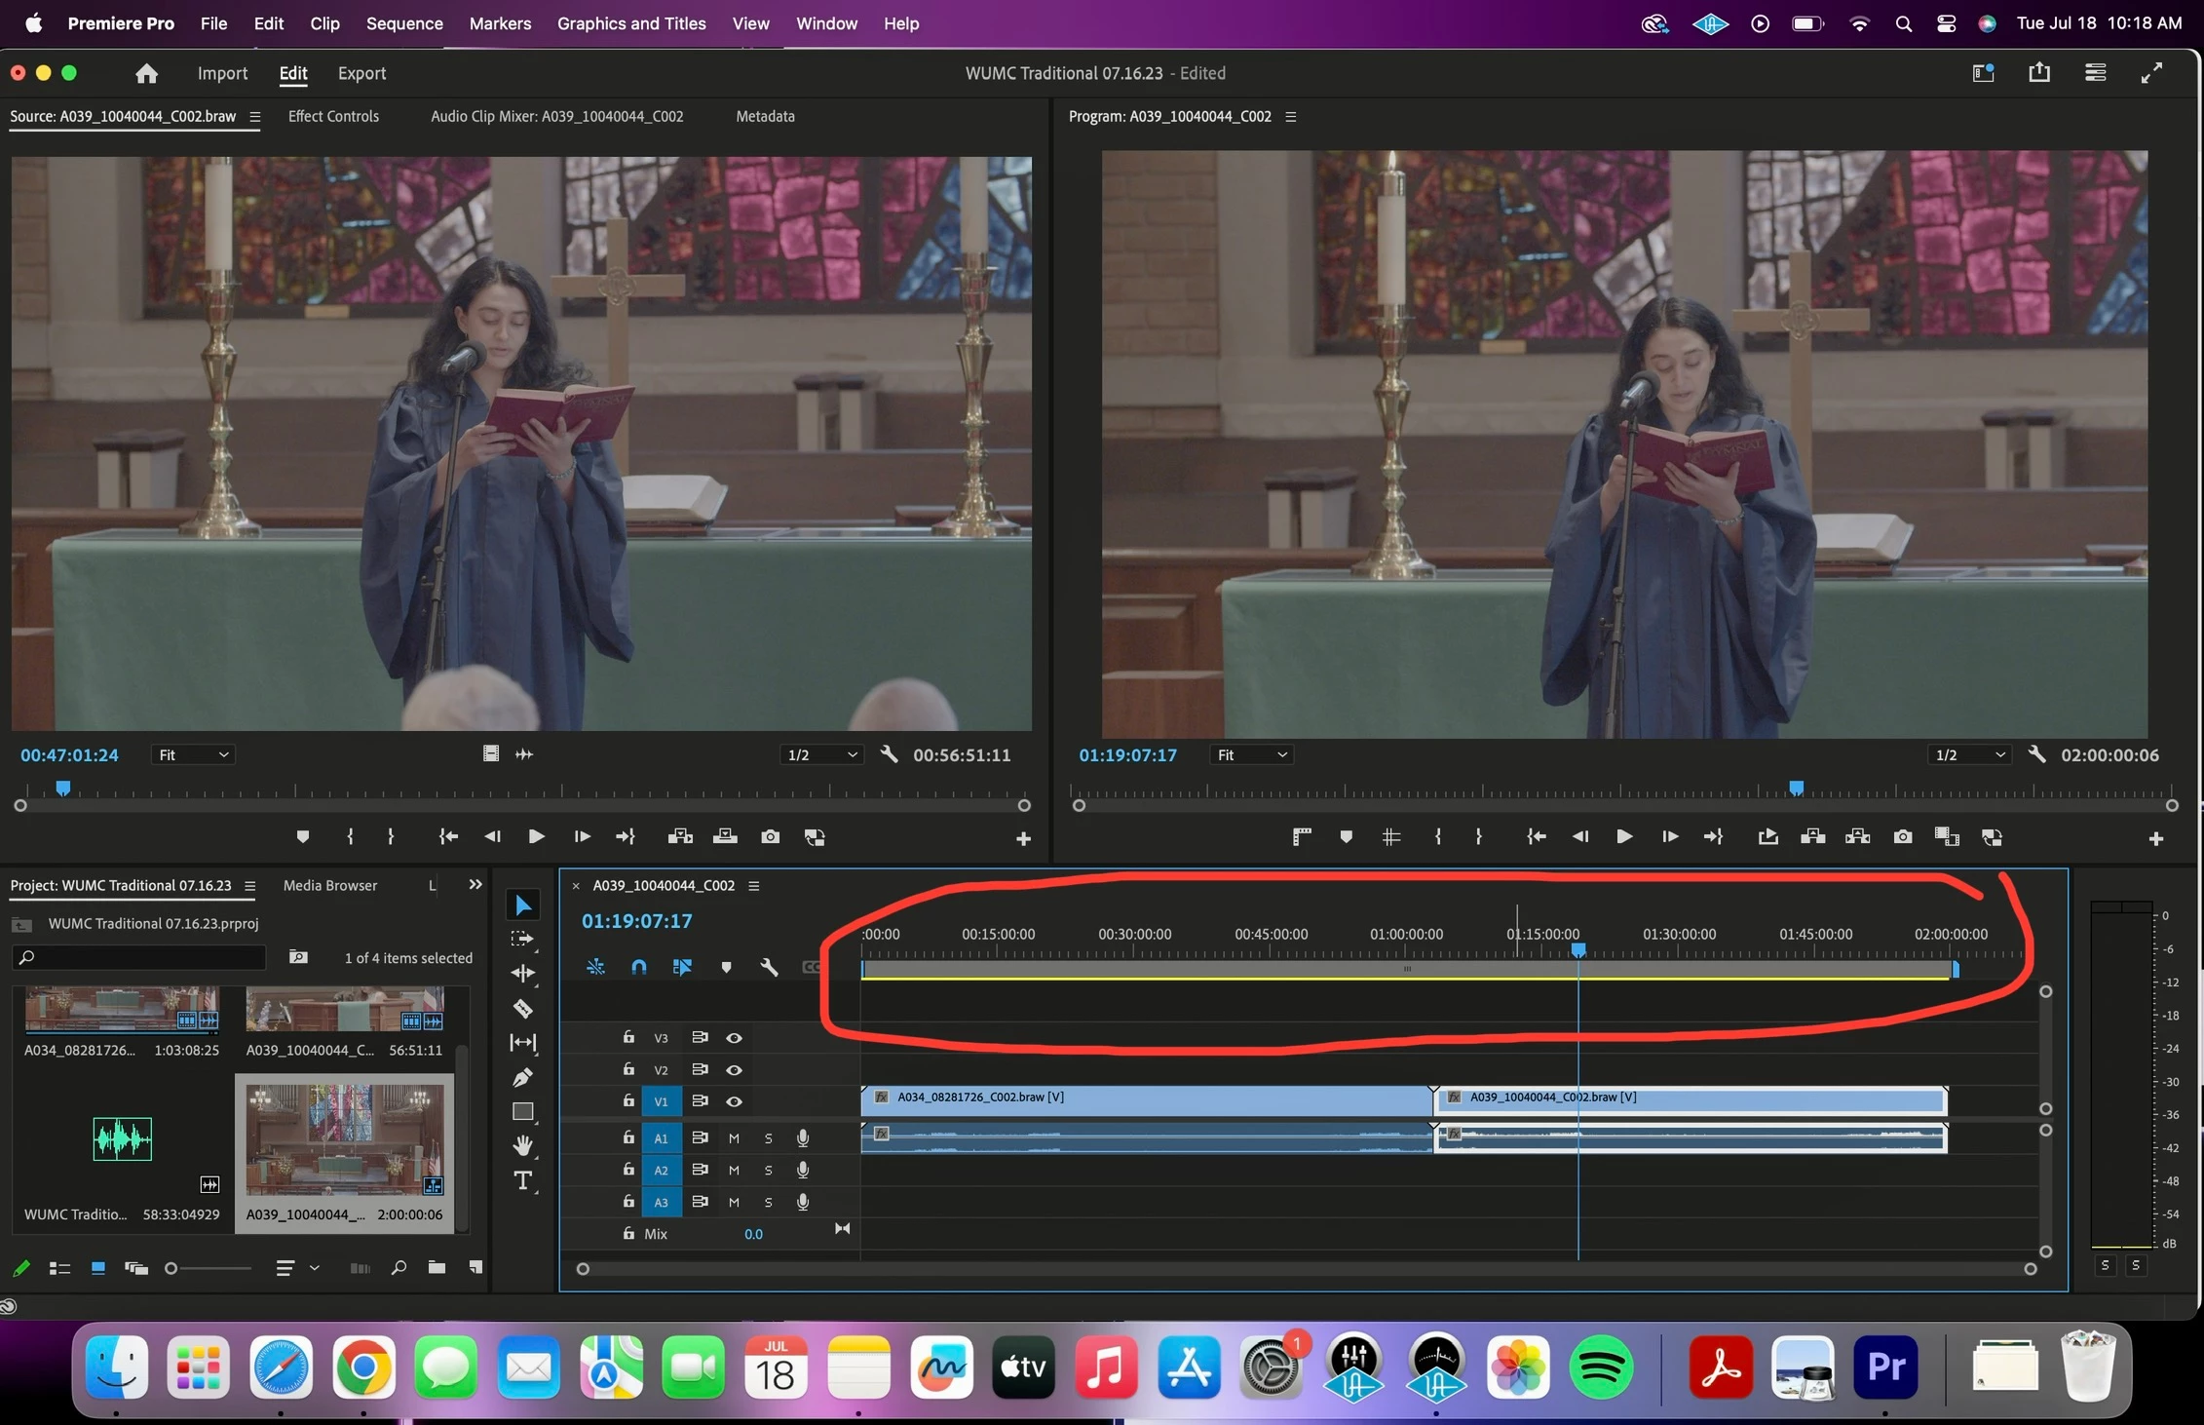Viewport: 2204px width, 1425px height.
Task: Select the Razor tool
Action: click(x=523, y=1008)
